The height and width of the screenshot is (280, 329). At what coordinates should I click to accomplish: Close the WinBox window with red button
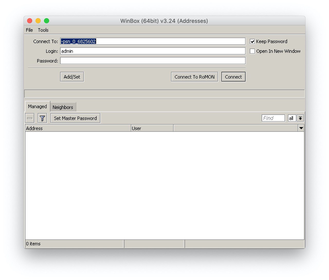30,21
